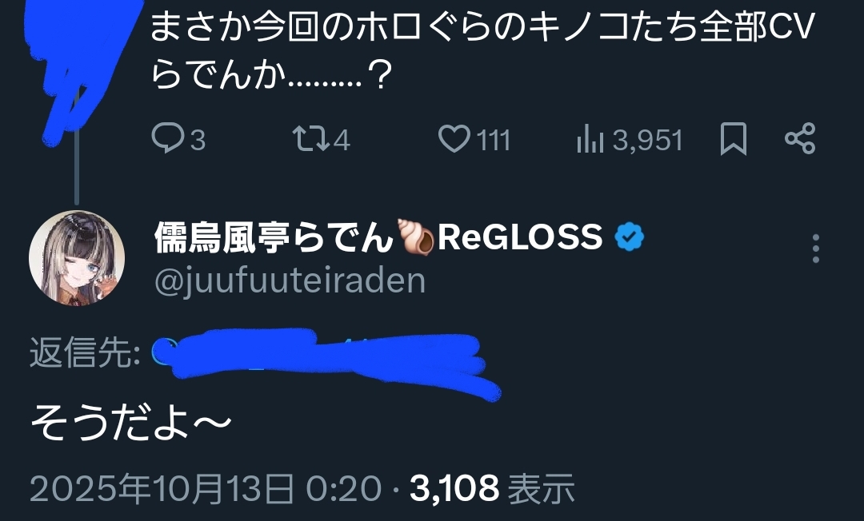Image resolution: width=864 pixels, height=521 pixels.
Task: Click the blue verified checkmark badge
Action: coord(630,237)
